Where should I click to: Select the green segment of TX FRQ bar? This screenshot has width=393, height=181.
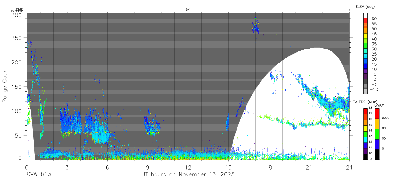click(x=365, y=134)
